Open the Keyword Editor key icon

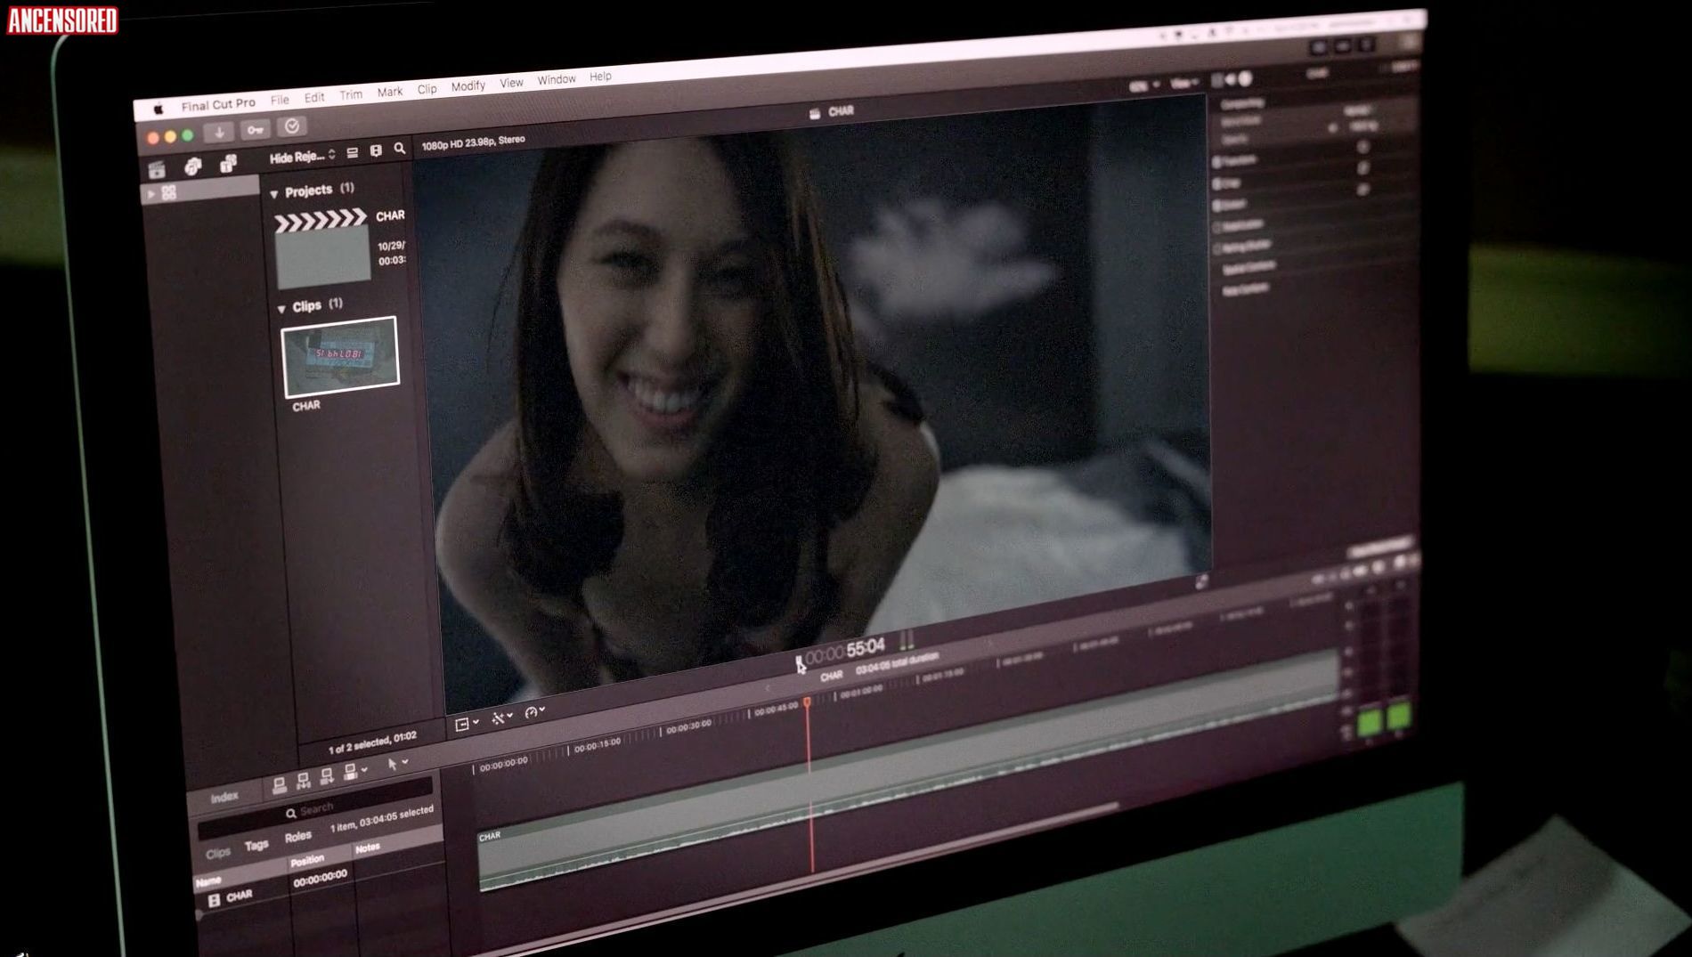tap(256, 131)
